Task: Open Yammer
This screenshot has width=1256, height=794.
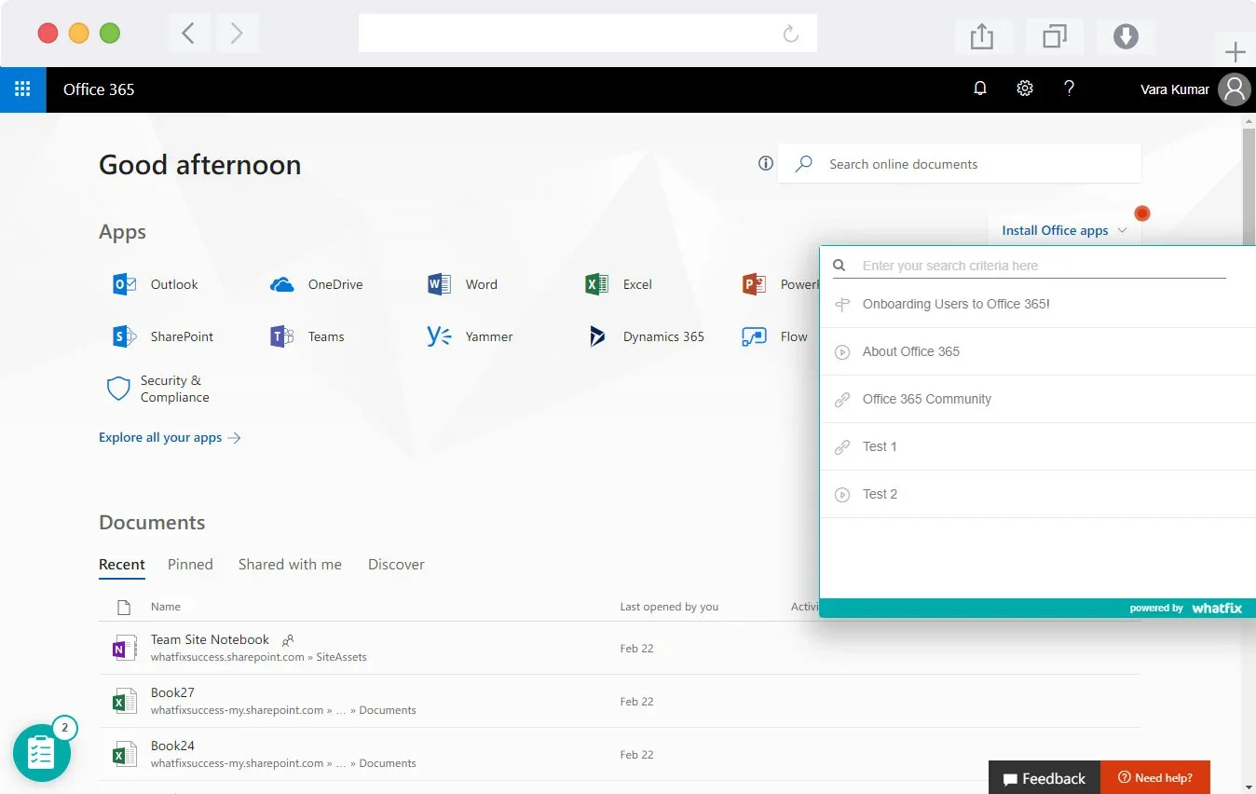Action: click(471, 336)
